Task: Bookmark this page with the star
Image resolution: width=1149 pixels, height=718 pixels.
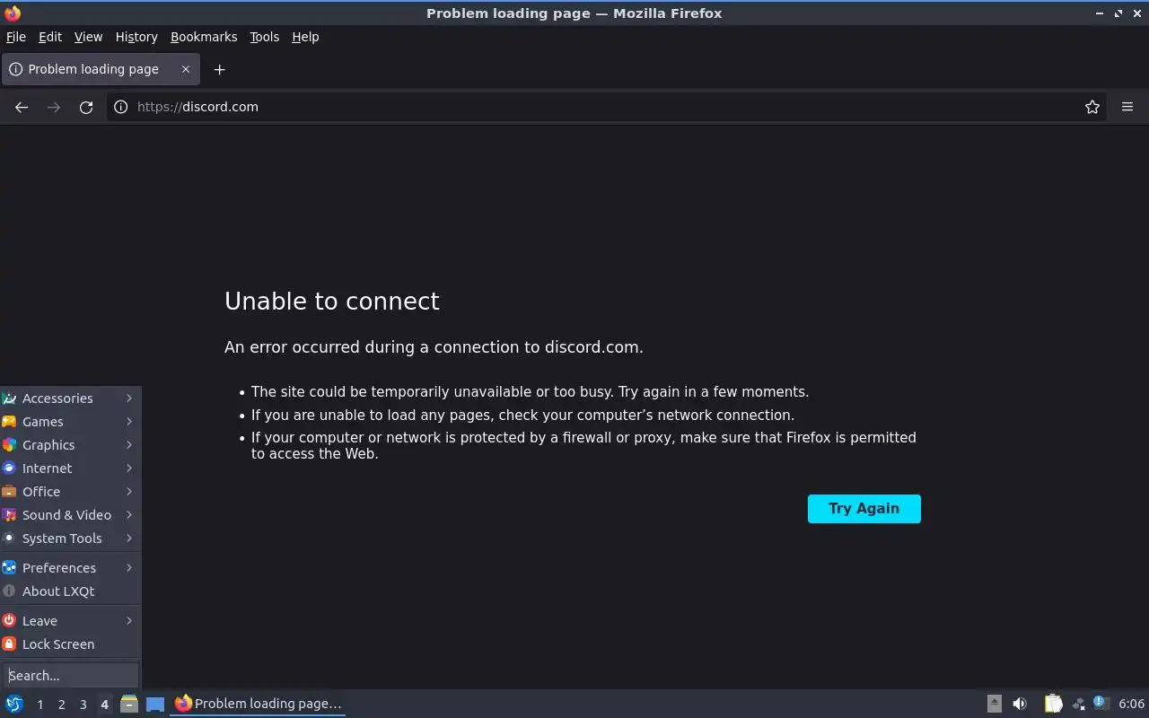Action: [1092, 107]
